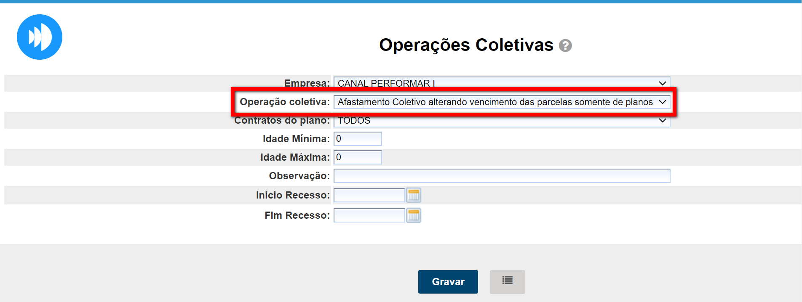Open the help question mark icon
This screenshot has width=802, height=302.
pyautogui.click(x=565, y=45)
